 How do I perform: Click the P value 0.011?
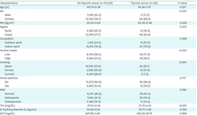(183, 7)
